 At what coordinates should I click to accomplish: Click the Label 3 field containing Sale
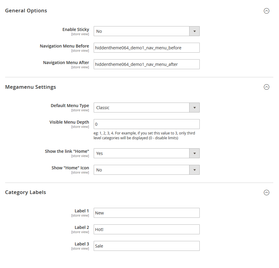coord(147,246)
